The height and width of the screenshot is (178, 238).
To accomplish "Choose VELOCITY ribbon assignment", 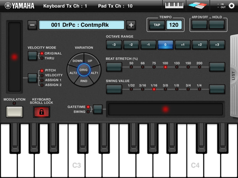I will 52,75.
